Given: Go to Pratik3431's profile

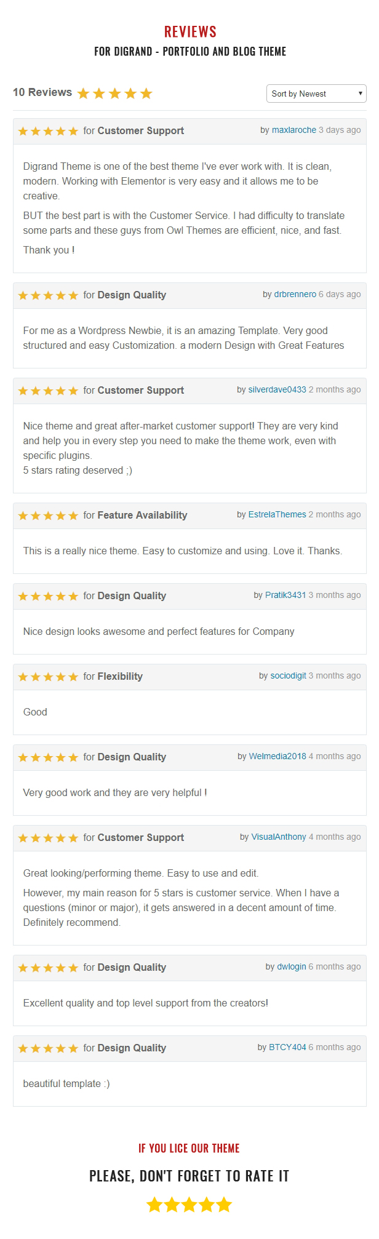Looking at the screenshot, I should [x=285, y=595].
